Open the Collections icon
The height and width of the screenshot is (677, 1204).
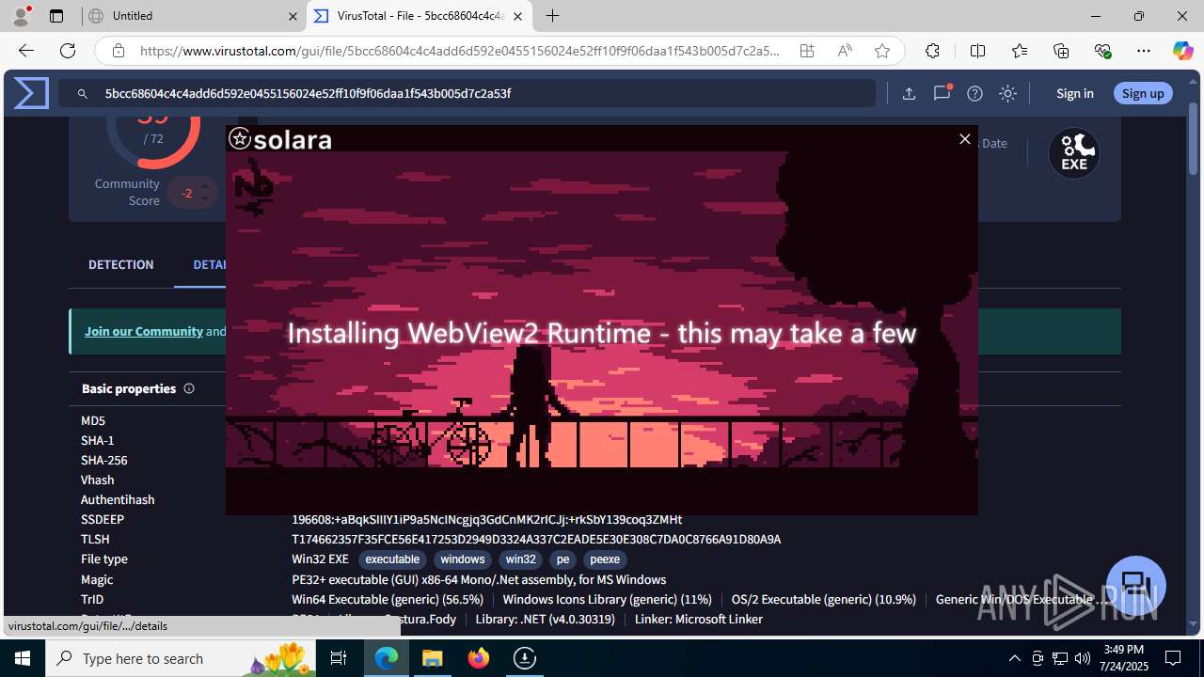click(1061, 51)
